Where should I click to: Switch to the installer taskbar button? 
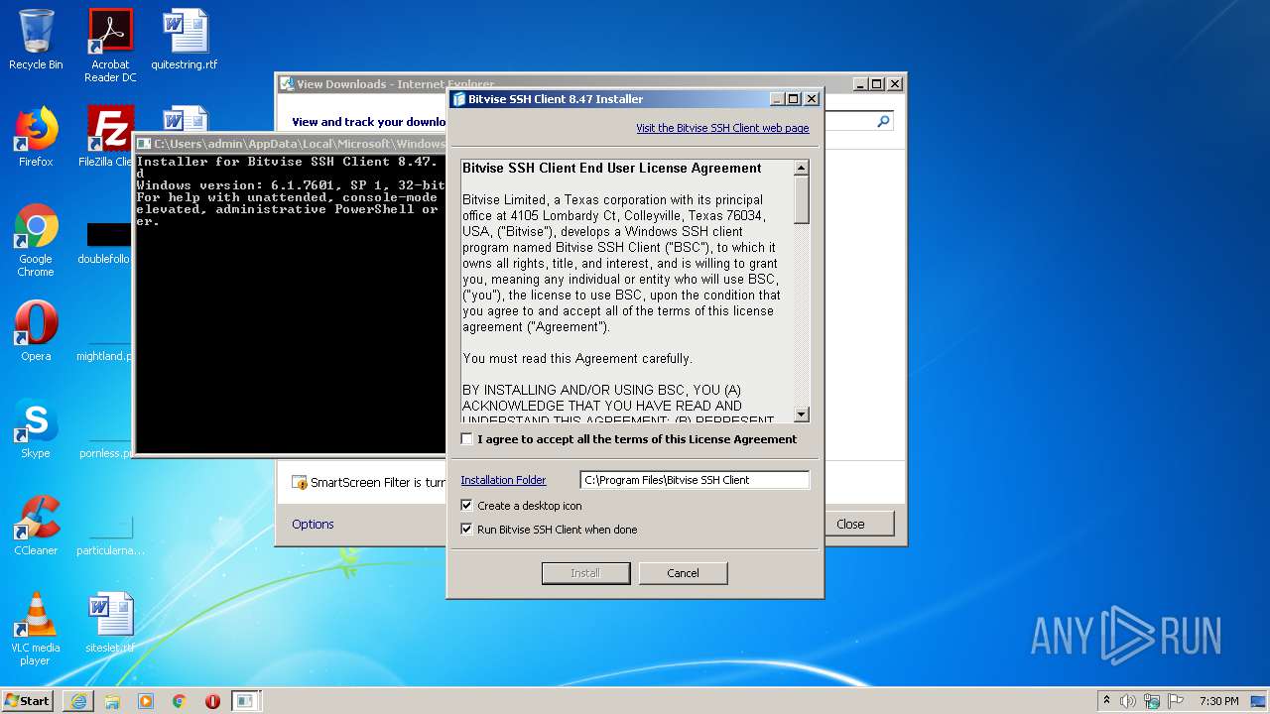point(245,701)
